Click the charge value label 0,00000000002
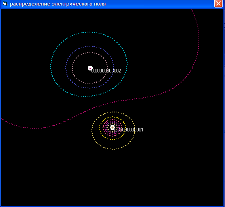 pos(106,71)
